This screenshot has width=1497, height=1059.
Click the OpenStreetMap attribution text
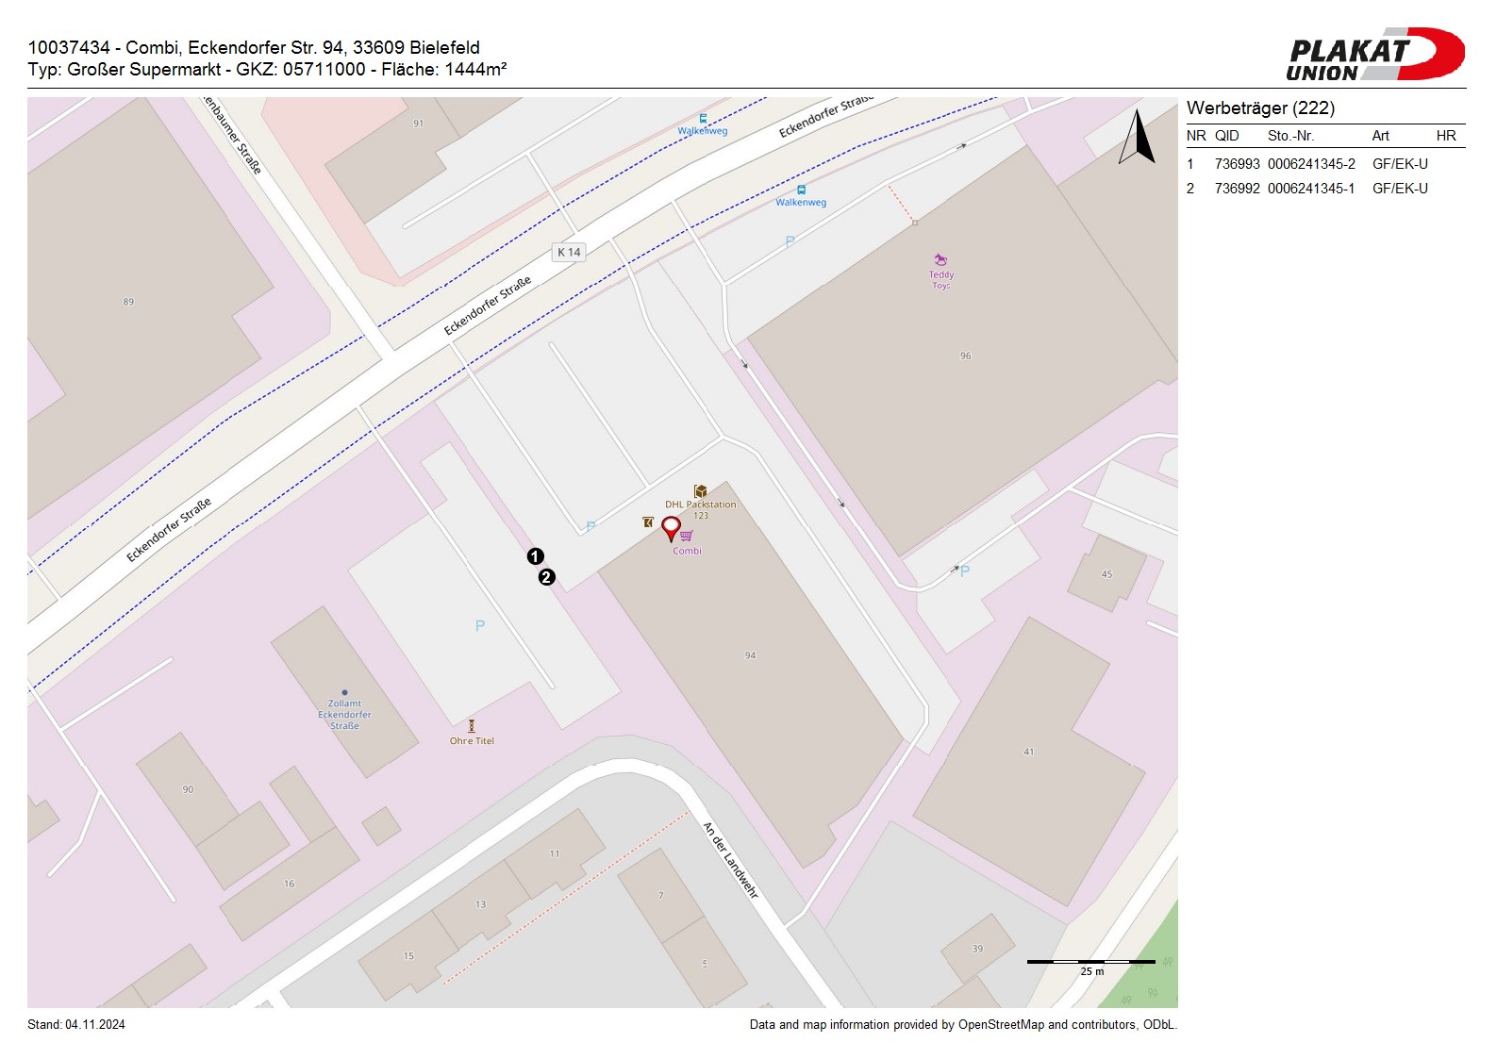click(x=962, y=1024)
